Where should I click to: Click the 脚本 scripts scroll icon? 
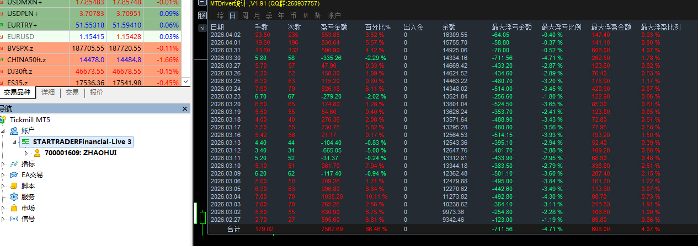click(14, 185)
